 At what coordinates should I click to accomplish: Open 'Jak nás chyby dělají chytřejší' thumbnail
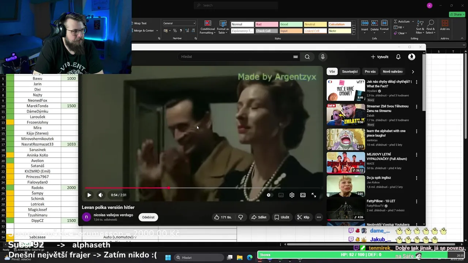click(x=346, y=90)
